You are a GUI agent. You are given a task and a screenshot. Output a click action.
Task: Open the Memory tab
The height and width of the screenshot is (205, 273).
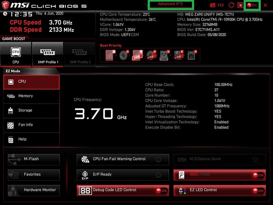coord(31,96)
